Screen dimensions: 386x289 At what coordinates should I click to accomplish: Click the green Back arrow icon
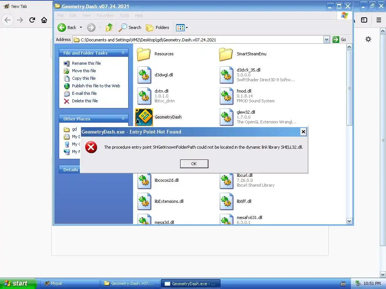click(61, 27)
